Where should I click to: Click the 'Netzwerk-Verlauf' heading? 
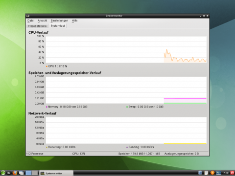[x=43, y=113]
